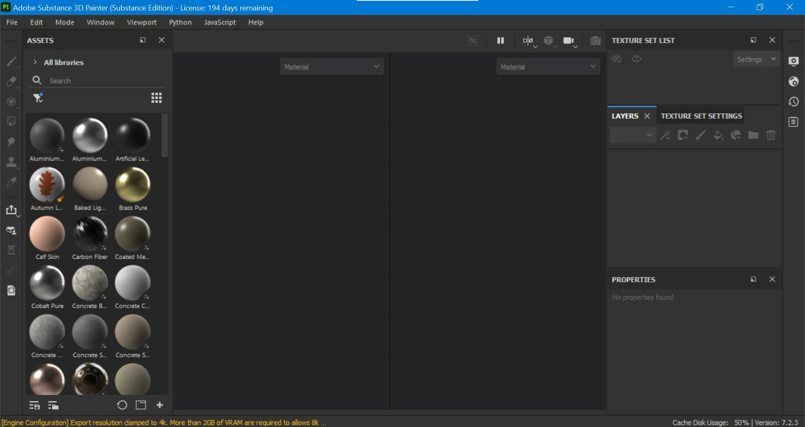Add a smart material layer
Viewport: 805px width, 427px height.
coord(736,135)
